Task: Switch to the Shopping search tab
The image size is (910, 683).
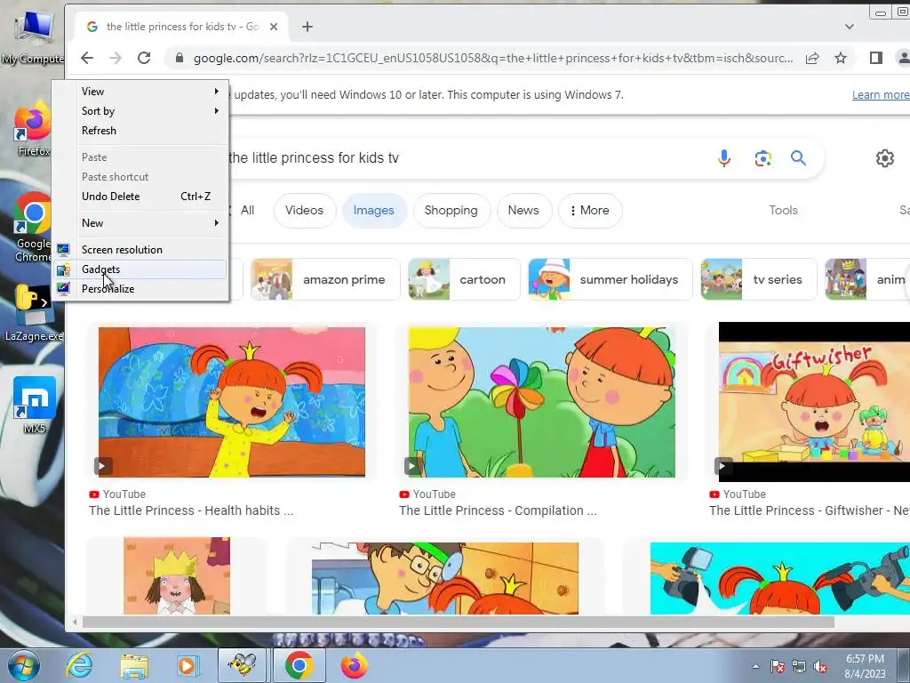Action: [x=451, y=210]
